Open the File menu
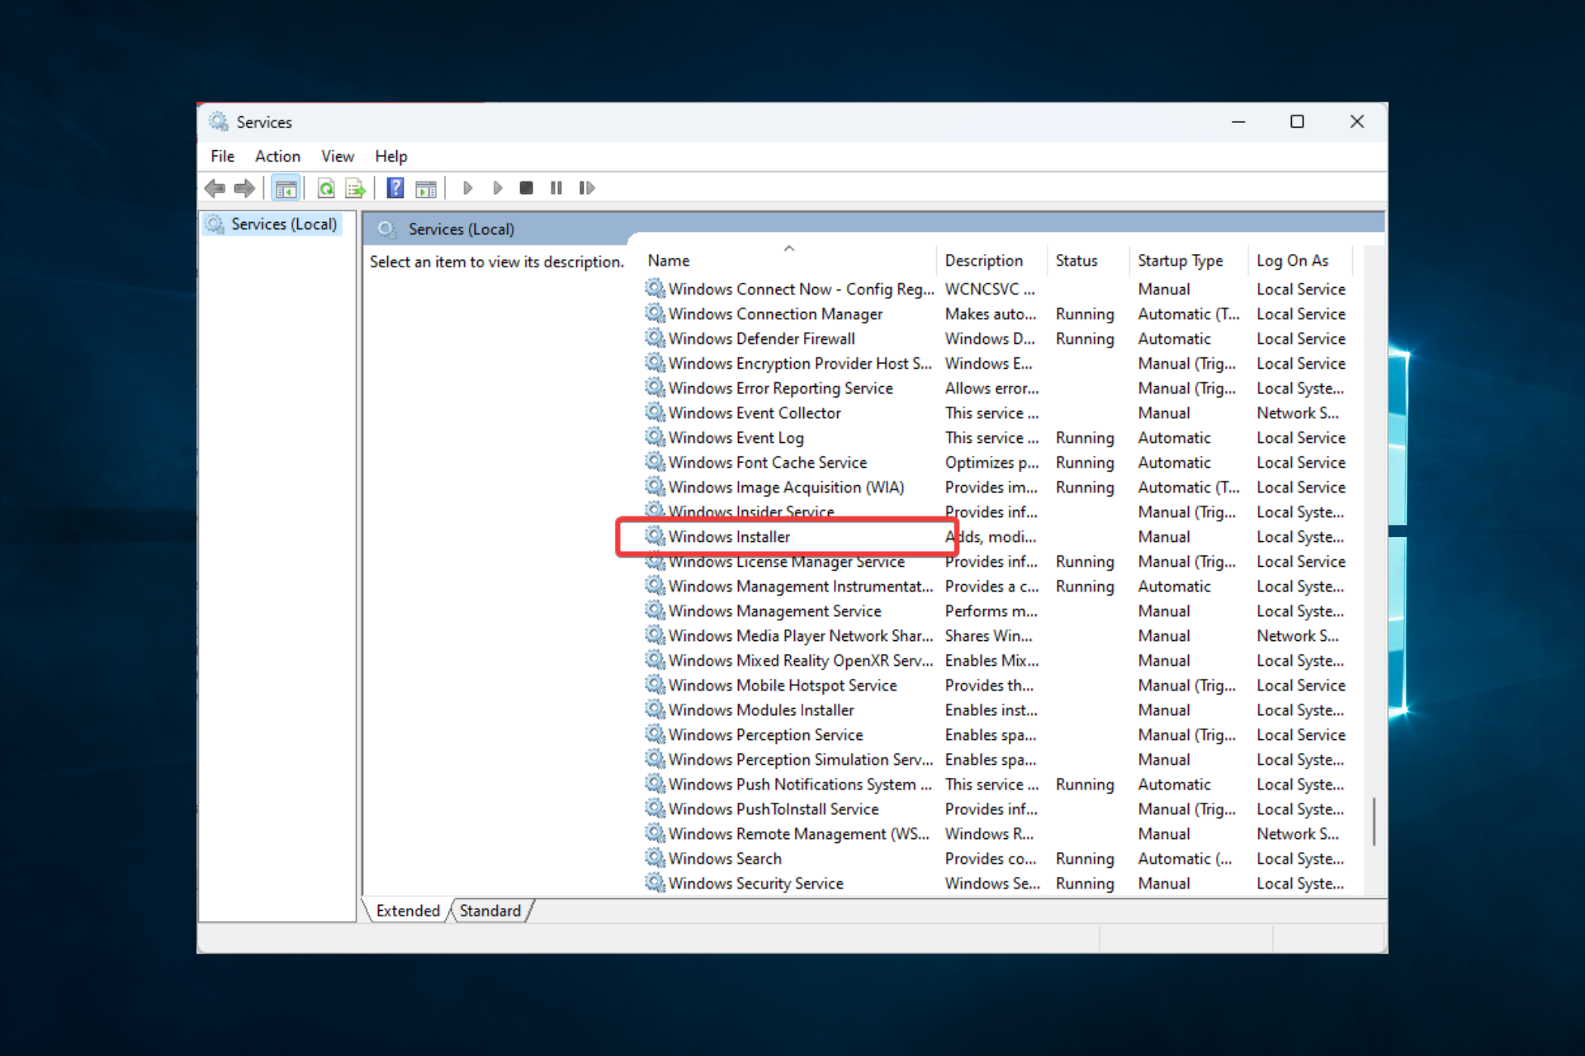 222,156
